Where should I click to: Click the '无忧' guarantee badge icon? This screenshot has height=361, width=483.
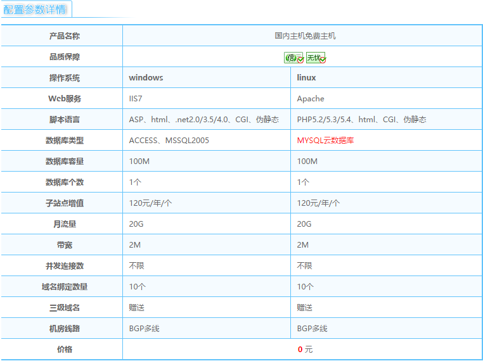tap(315, 58)
